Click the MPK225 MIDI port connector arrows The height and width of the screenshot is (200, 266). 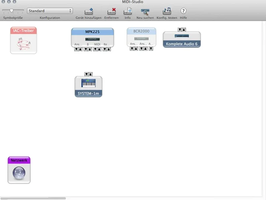[97, 49]
